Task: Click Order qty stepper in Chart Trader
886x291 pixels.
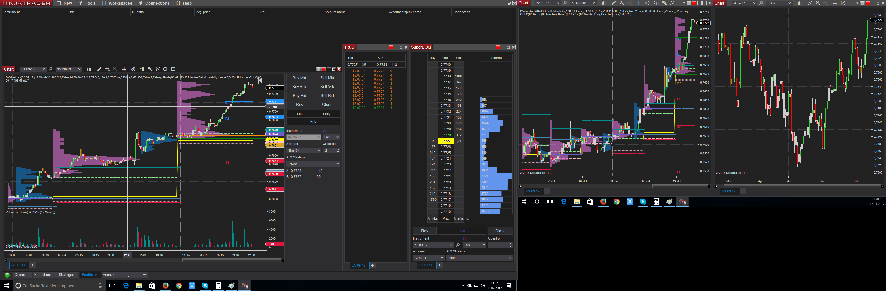Action: [338, 150]
